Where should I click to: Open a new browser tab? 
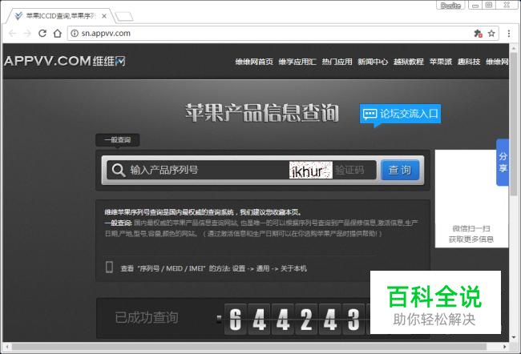pos(124,16)
